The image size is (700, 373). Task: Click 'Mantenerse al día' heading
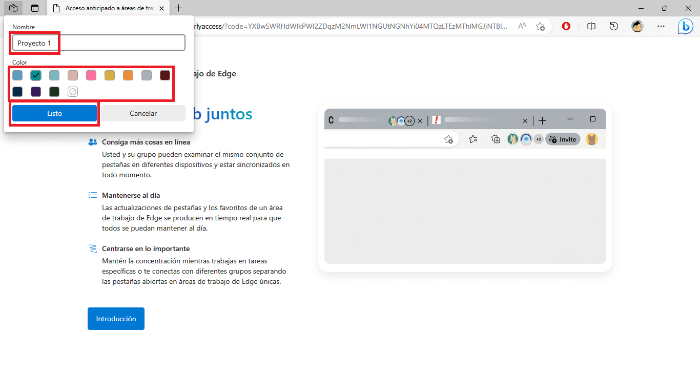pyautogui.click(x=131, y=195)
